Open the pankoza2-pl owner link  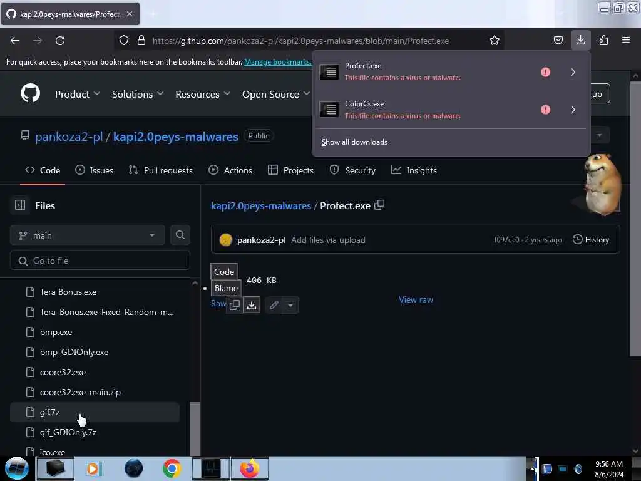point(69,137)
